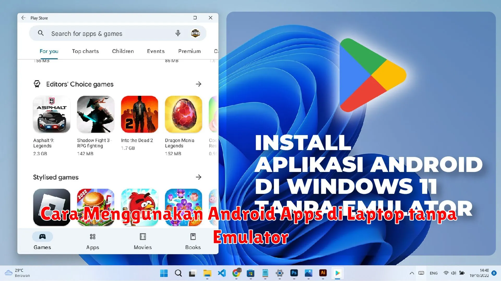Select the Children tab

click(x=123, y=51)
